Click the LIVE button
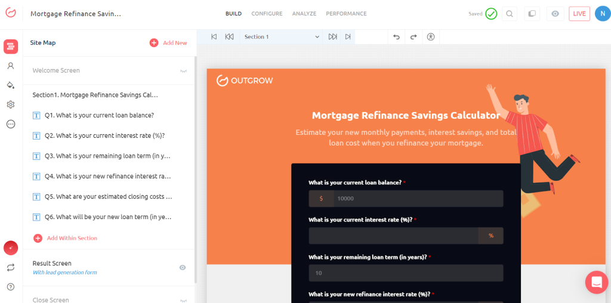611x303 pixels. [x=579, y=14]
